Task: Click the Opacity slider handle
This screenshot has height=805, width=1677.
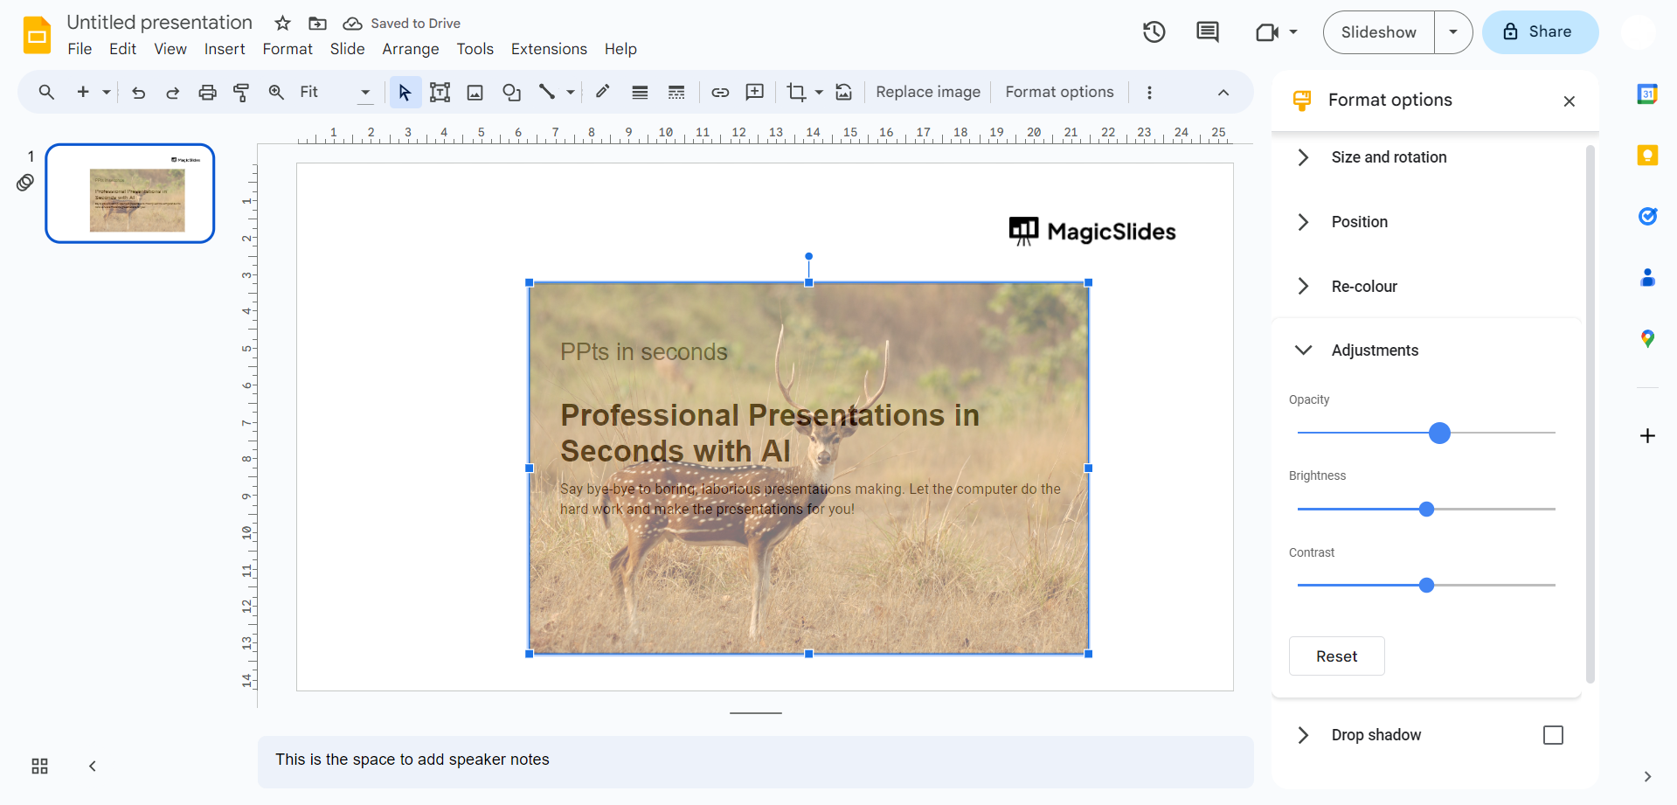Action: 1439,433
